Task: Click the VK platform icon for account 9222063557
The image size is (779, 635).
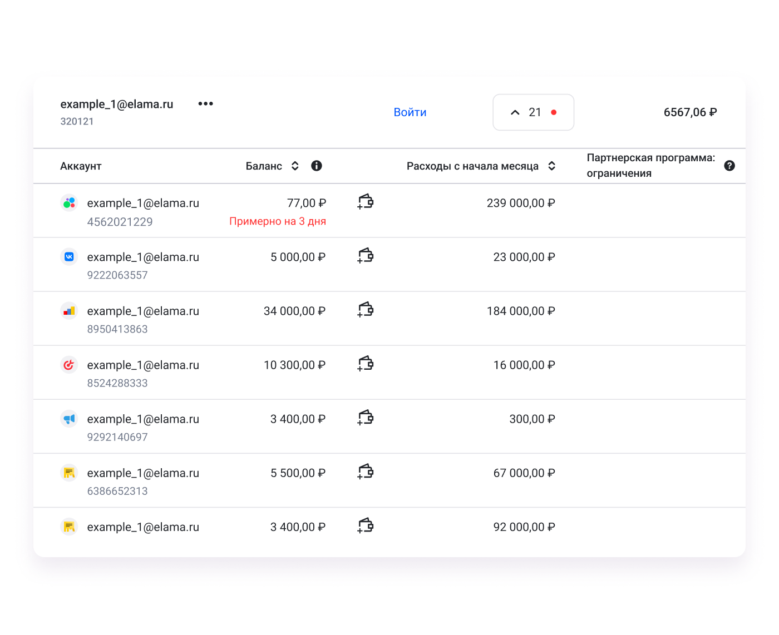Action: [x=69, y=257]
